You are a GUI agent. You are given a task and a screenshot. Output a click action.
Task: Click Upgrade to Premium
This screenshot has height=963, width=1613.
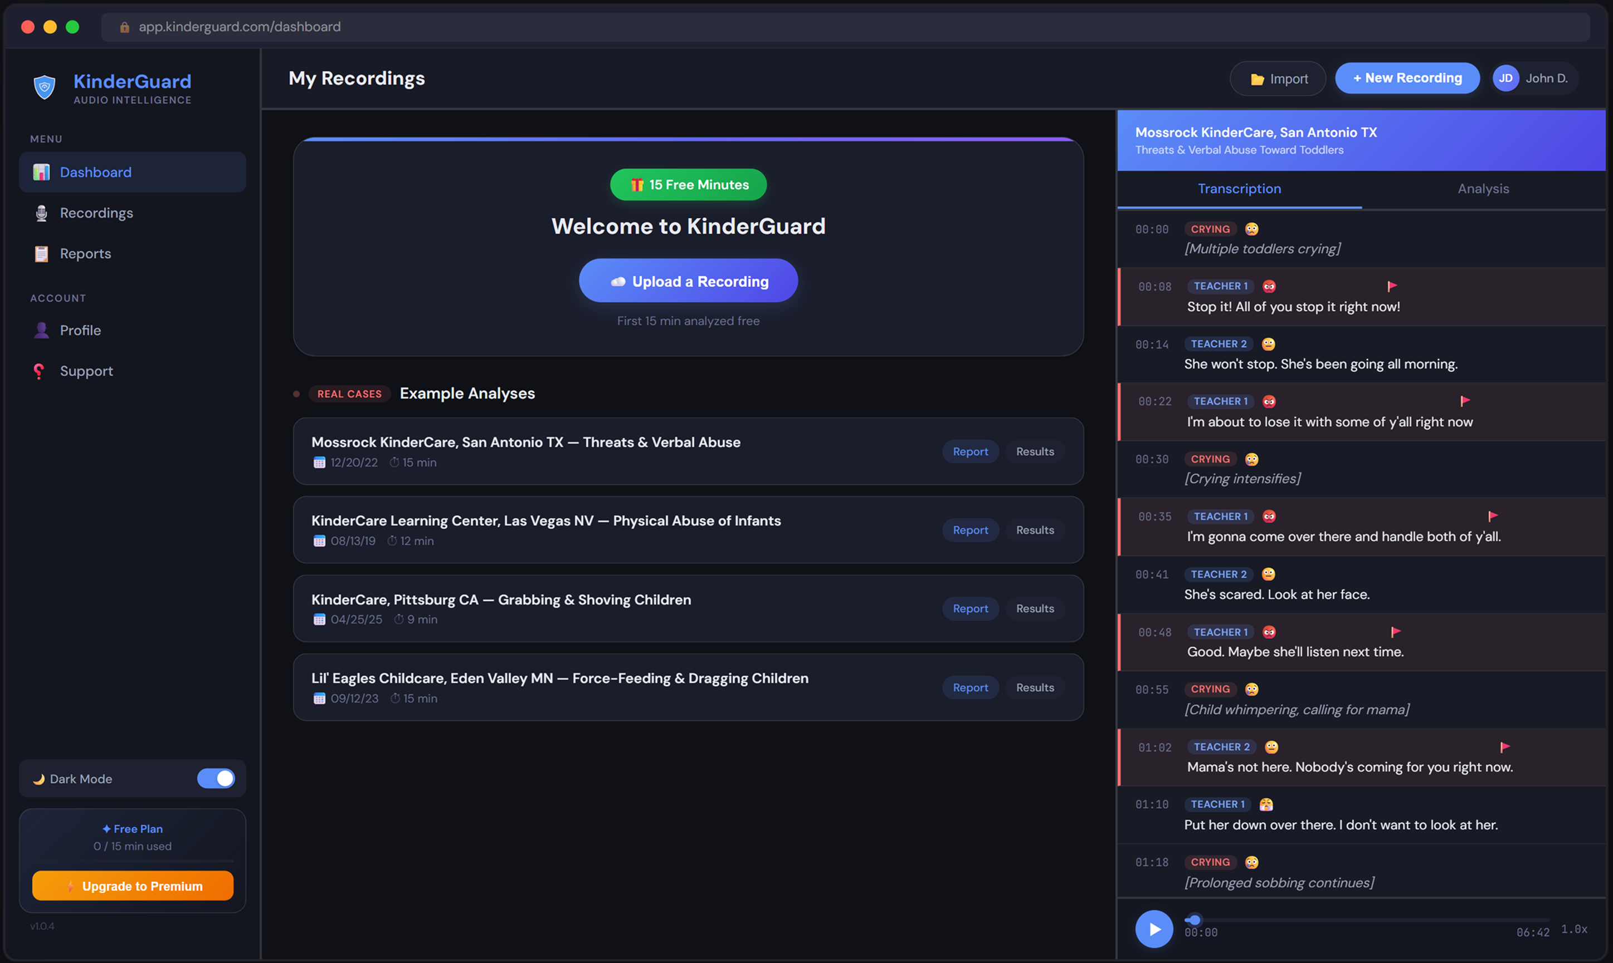point(133,885)
